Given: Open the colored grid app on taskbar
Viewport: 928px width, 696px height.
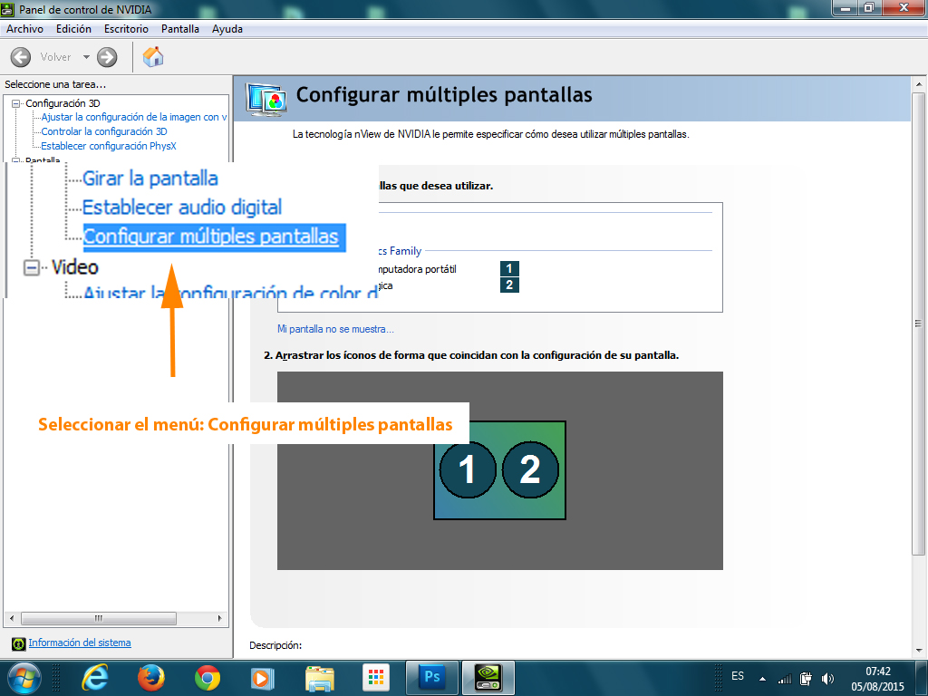Looking at the screenshot, I should pos(376,678).
